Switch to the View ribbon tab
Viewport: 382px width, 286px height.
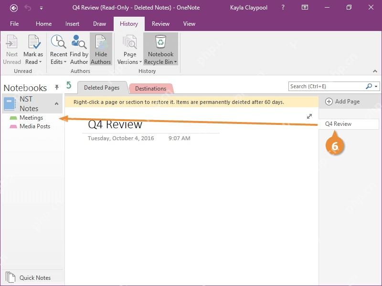[189, 23]
